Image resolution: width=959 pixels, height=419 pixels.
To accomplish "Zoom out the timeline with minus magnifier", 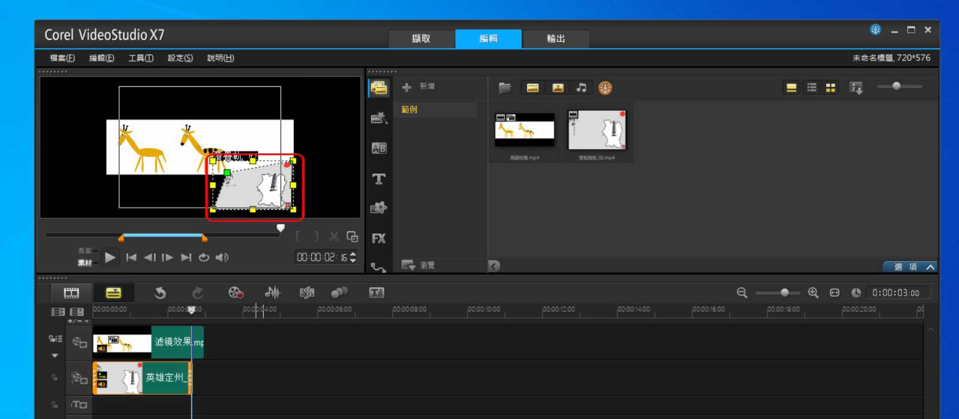I will point(742,293).
